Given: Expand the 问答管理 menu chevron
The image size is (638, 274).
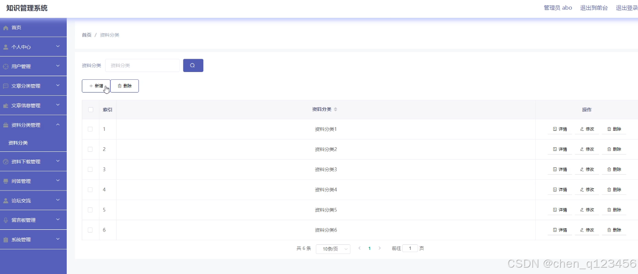Looking at the screenshot, I should coord(58,181).
